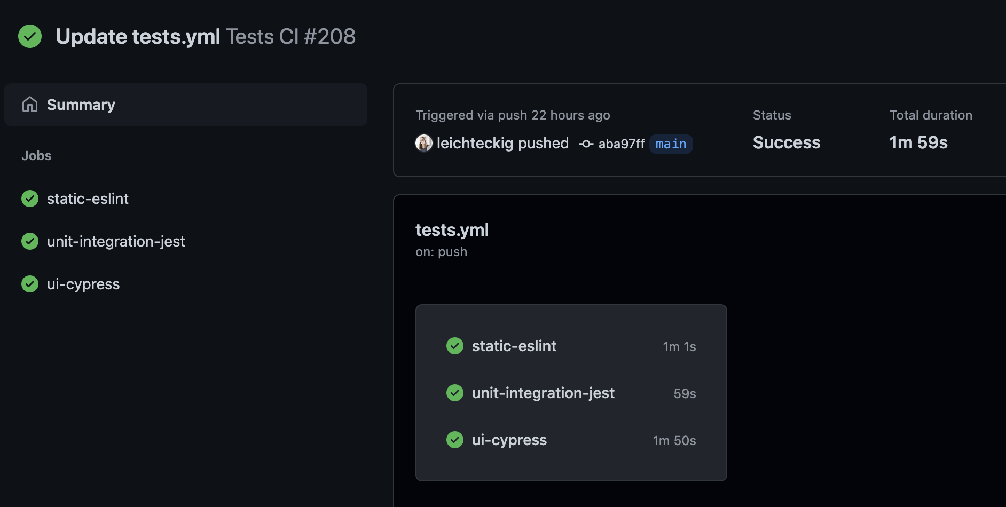The height and width of the screenshot is (507, 1006).
Task: Select the house icon next to Summary
Action: 31,105
